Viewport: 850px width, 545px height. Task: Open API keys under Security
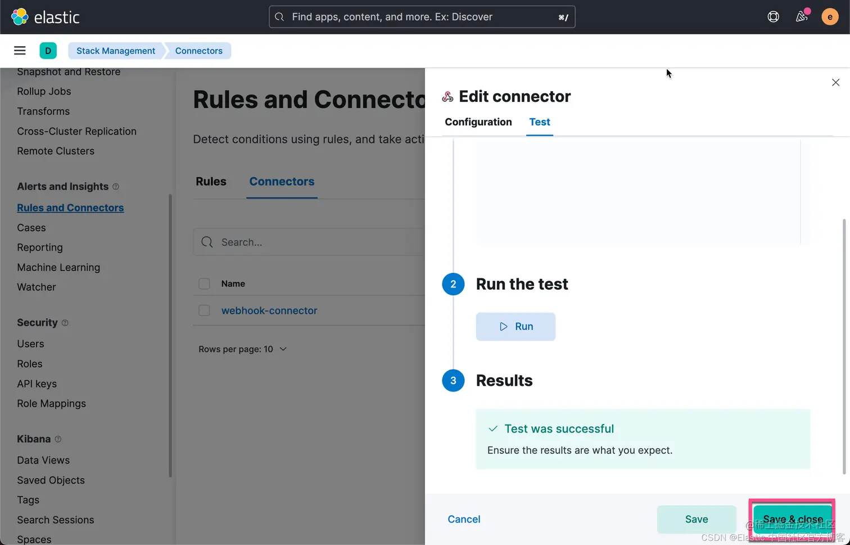[x=37, y=384]
